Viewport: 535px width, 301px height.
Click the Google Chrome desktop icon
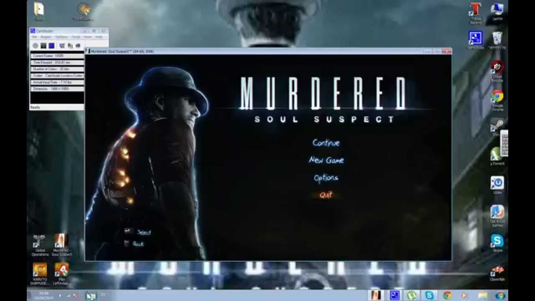click(497, 101)
